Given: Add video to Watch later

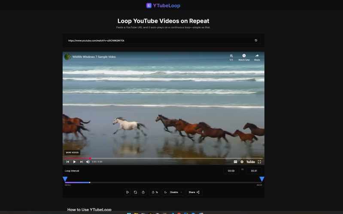Looking at the screenshot, I should [244, 57].
